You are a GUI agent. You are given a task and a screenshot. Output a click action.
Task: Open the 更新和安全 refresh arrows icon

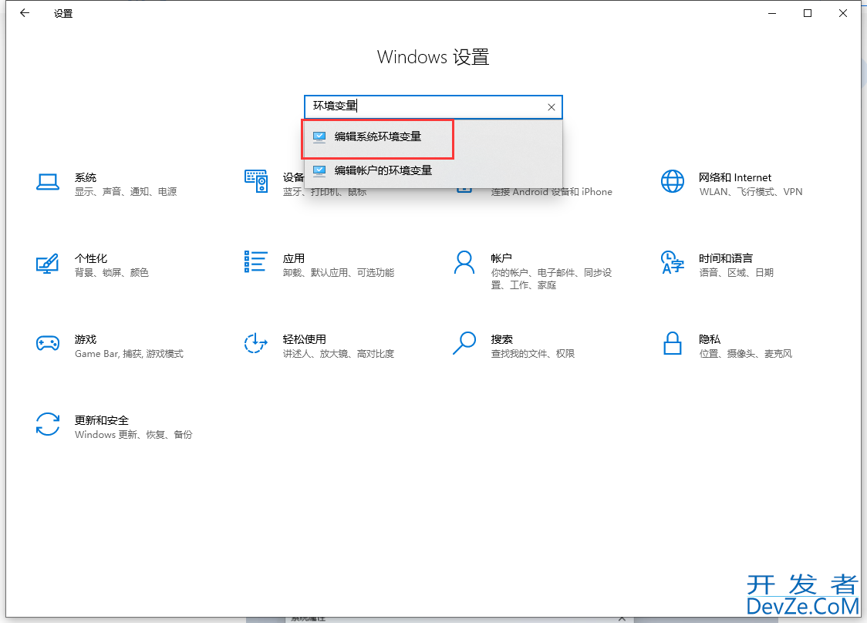(x=48, y=424)
